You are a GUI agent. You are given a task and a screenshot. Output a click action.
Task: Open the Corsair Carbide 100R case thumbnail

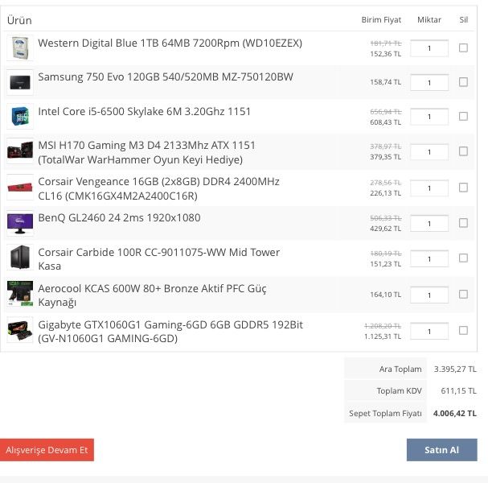click(x=20, y=258)
